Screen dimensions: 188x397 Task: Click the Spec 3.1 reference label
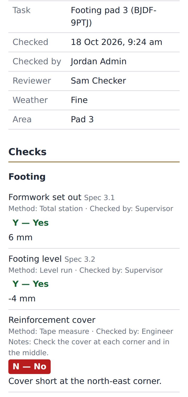point(99,198)
